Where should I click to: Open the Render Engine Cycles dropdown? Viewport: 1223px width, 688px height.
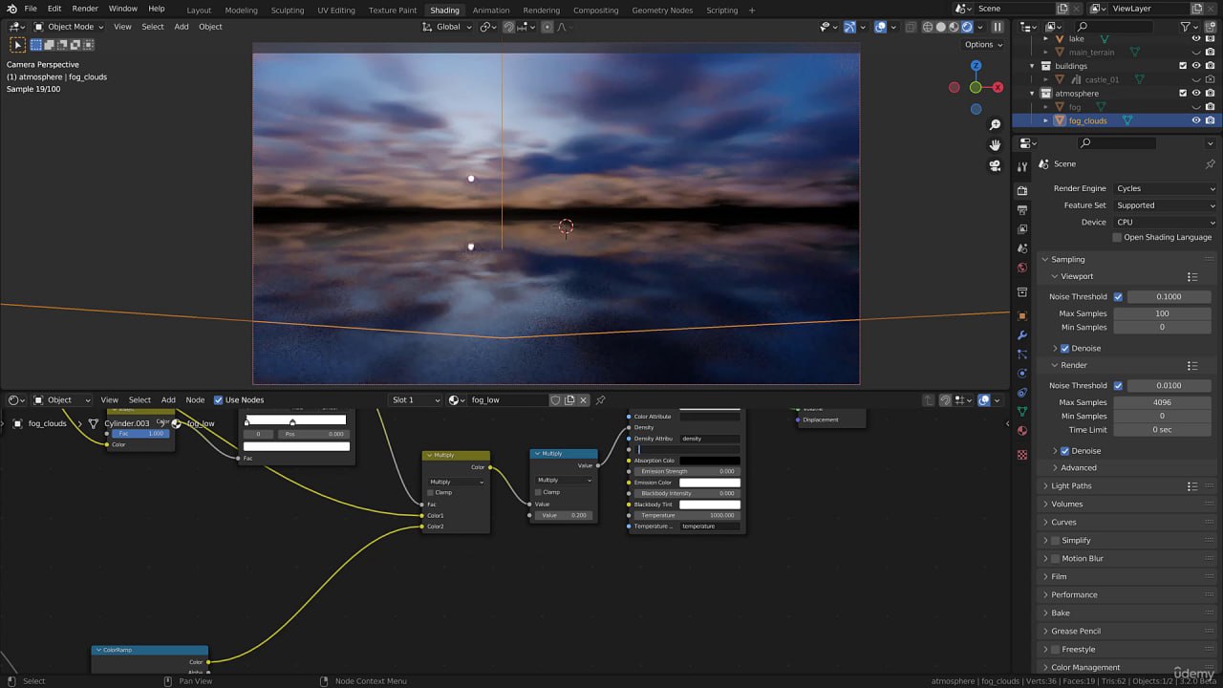[1165, 188]
